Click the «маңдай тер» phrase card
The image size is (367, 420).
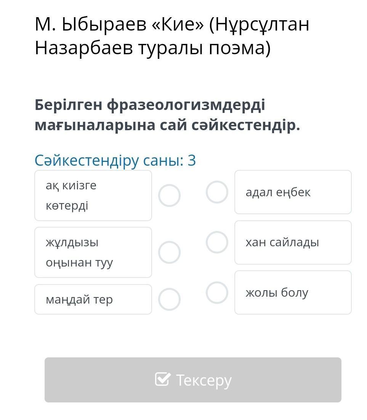click(x=93, y=299)
